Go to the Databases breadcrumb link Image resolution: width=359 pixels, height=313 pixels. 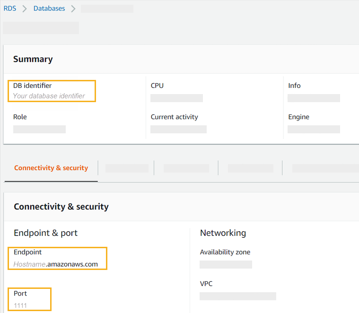[49, 9]
